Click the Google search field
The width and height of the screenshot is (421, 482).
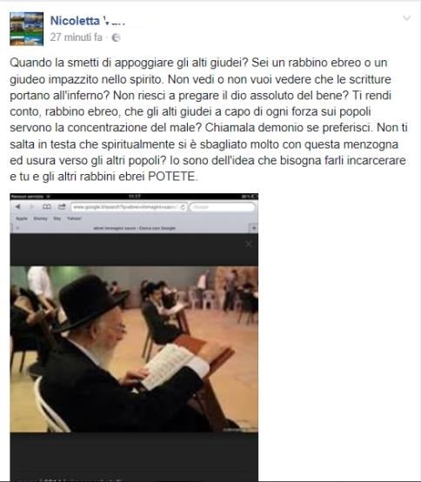(x=222, y=207)
